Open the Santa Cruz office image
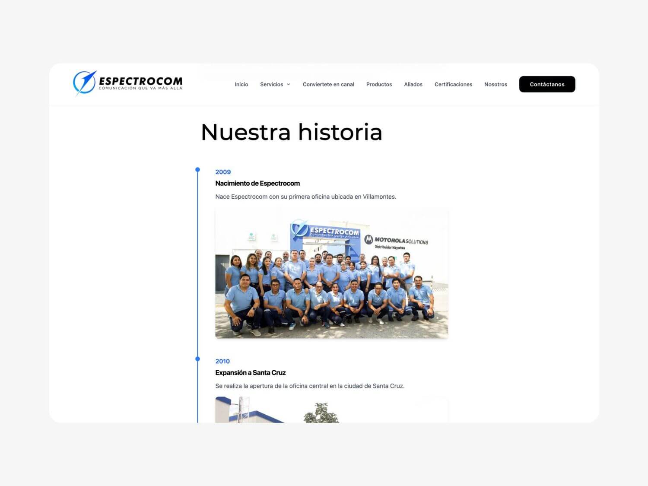Image resolution: width=648 pixels, height=486 pixels. pyautogui.click(x=331, y=410)
